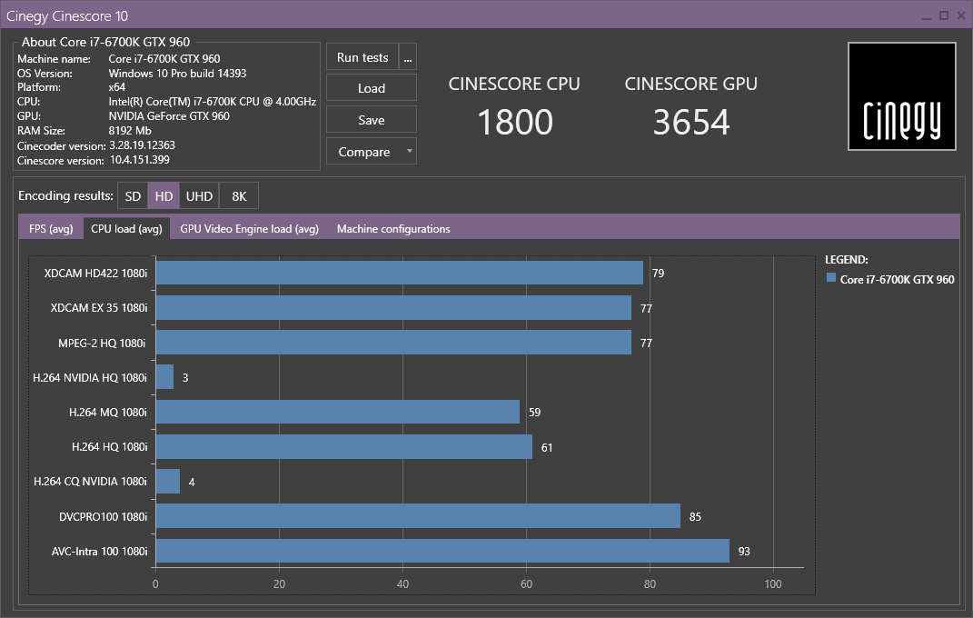Screen dimensions: 973x618
Task: Click the CINESCORE GPU value 3654
Action: [691, 122]
